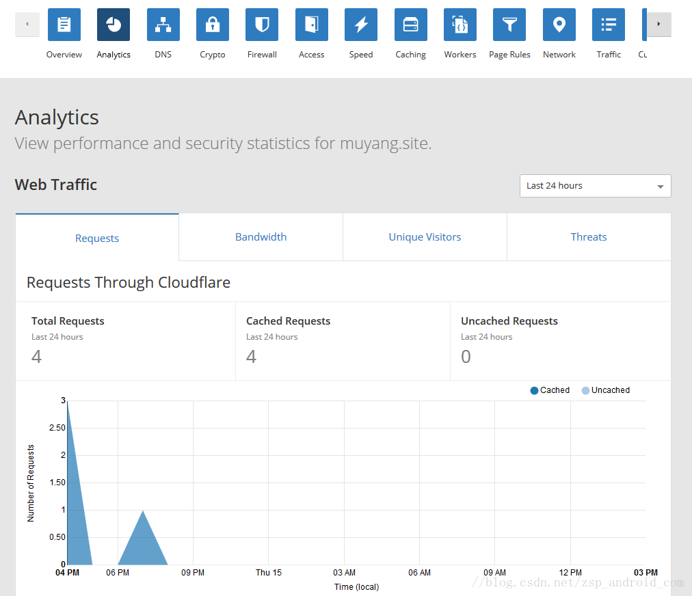The image size is (692, 596).
Task: Select the Analytics pie chart icon
Action: (x=114, y=25)
